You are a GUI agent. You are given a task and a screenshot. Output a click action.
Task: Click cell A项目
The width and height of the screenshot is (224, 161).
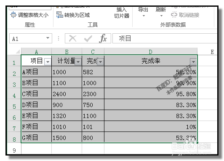point(37,72)
